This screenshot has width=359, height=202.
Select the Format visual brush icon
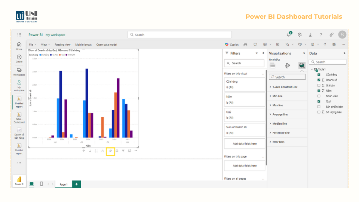(287, 66)
